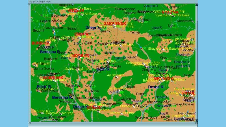Click the Bolkhov town label
Viewport: 226px width, 127px height.
(x=188, y=75)
